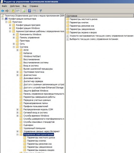This screenshot has width=134, height=153.
Task: Collapse the Управление электропитанием node
Action: click(x=17, y=135)
